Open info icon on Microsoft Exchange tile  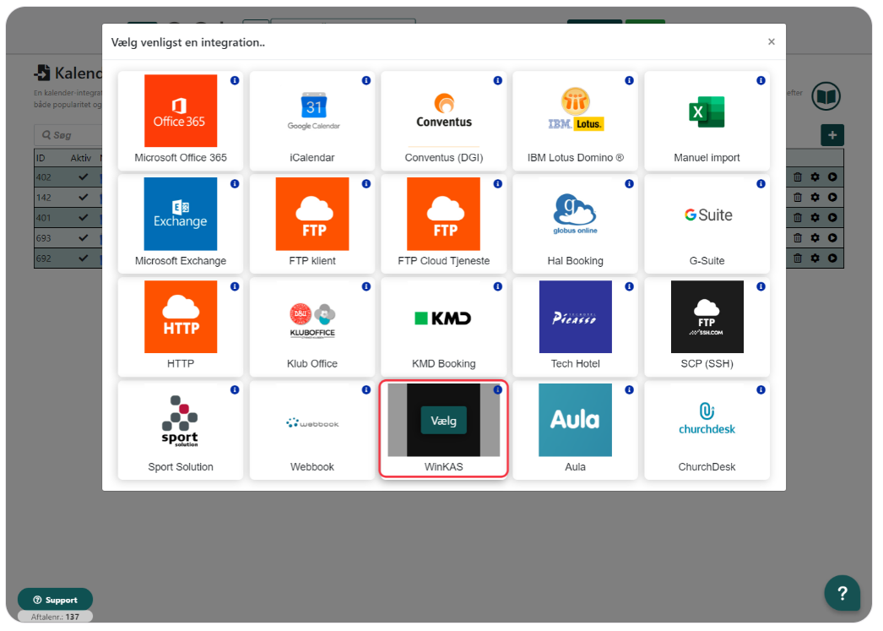(x=235, y=183)
